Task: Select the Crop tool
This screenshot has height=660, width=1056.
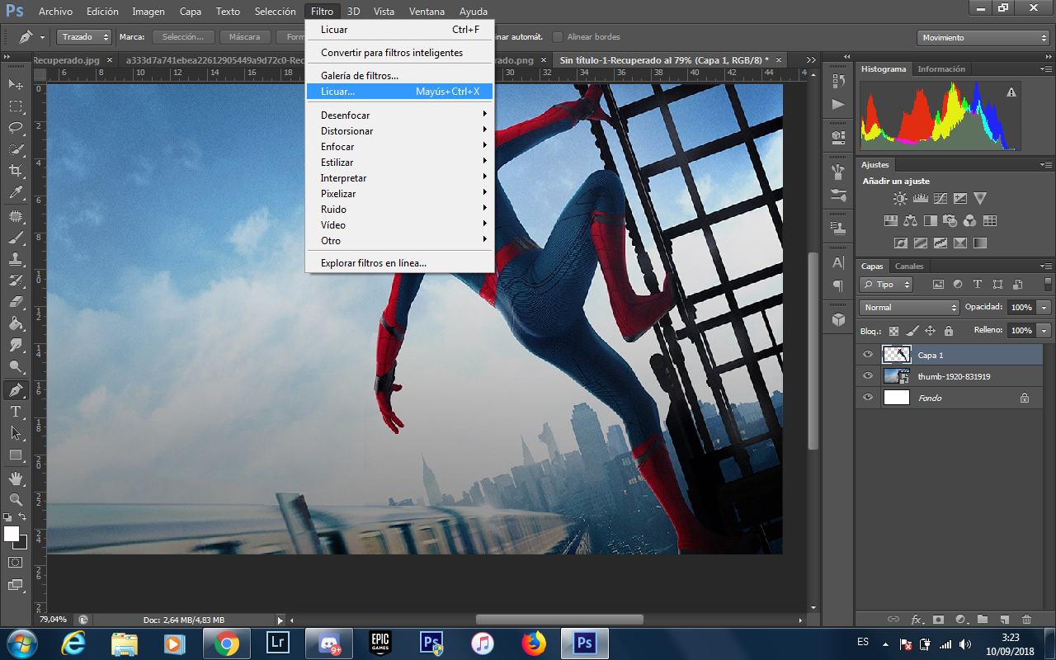Action: (x=16, y=171)
